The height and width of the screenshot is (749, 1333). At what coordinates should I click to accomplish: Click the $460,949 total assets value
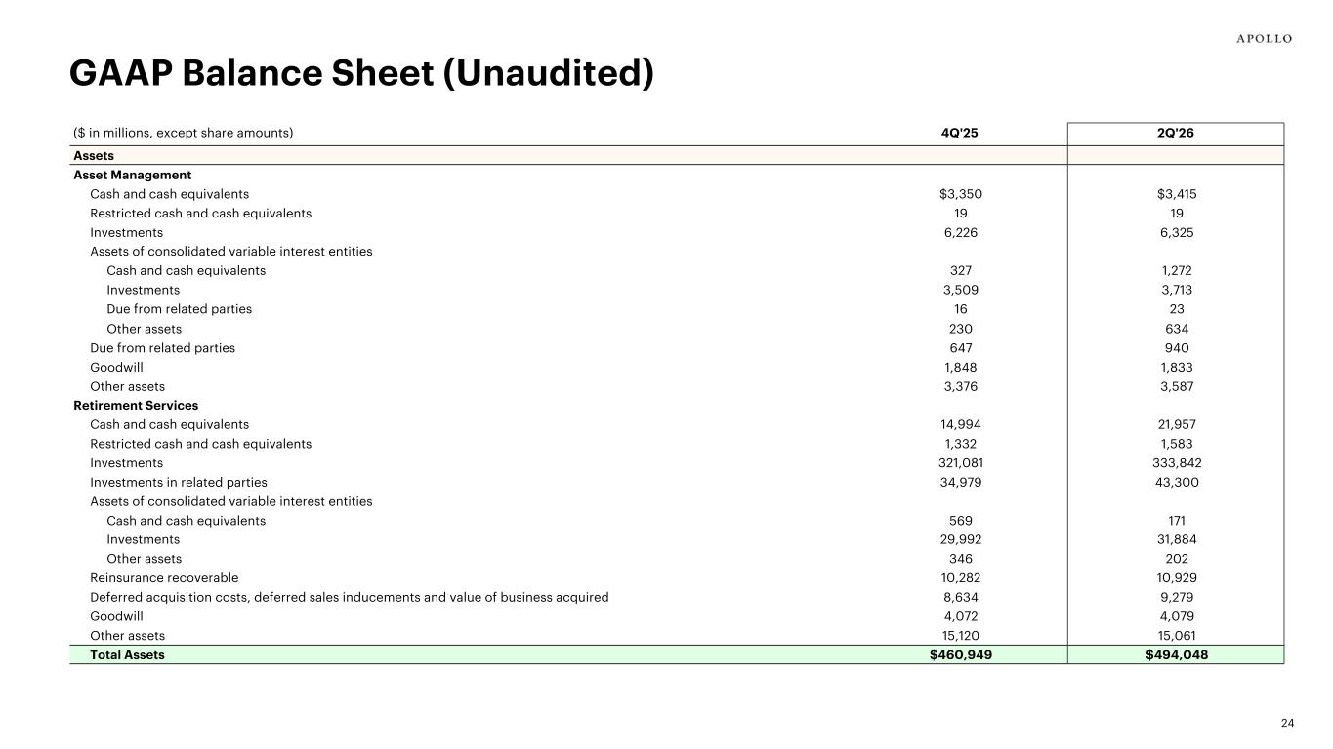pyautogui.click(x=961, y=655)
